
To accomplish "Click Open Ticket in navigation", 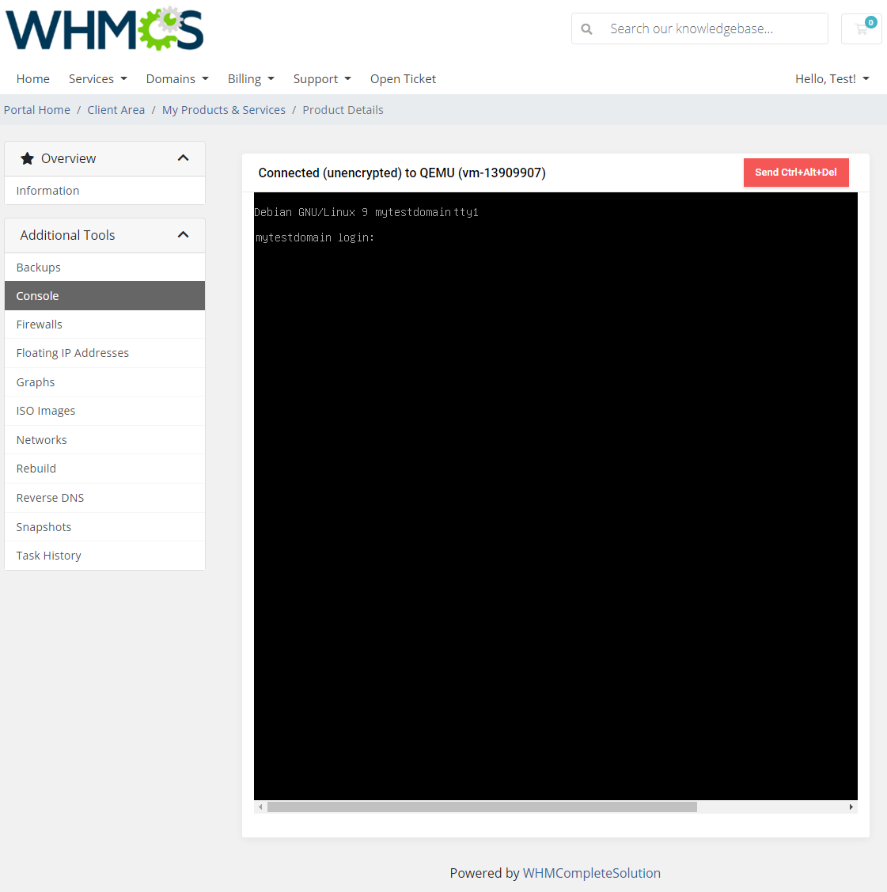I will point(403,79).
